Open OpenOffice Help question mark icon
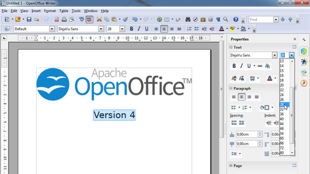 (x=236, y=19)
